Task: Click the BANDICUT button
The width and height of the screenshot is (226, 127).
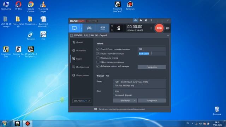Action: click(82, 101)
